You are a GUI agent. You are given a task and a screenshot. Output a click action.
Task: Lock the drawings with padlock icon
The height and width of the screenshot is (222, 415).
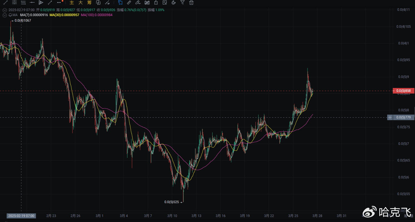click(156, 3)
